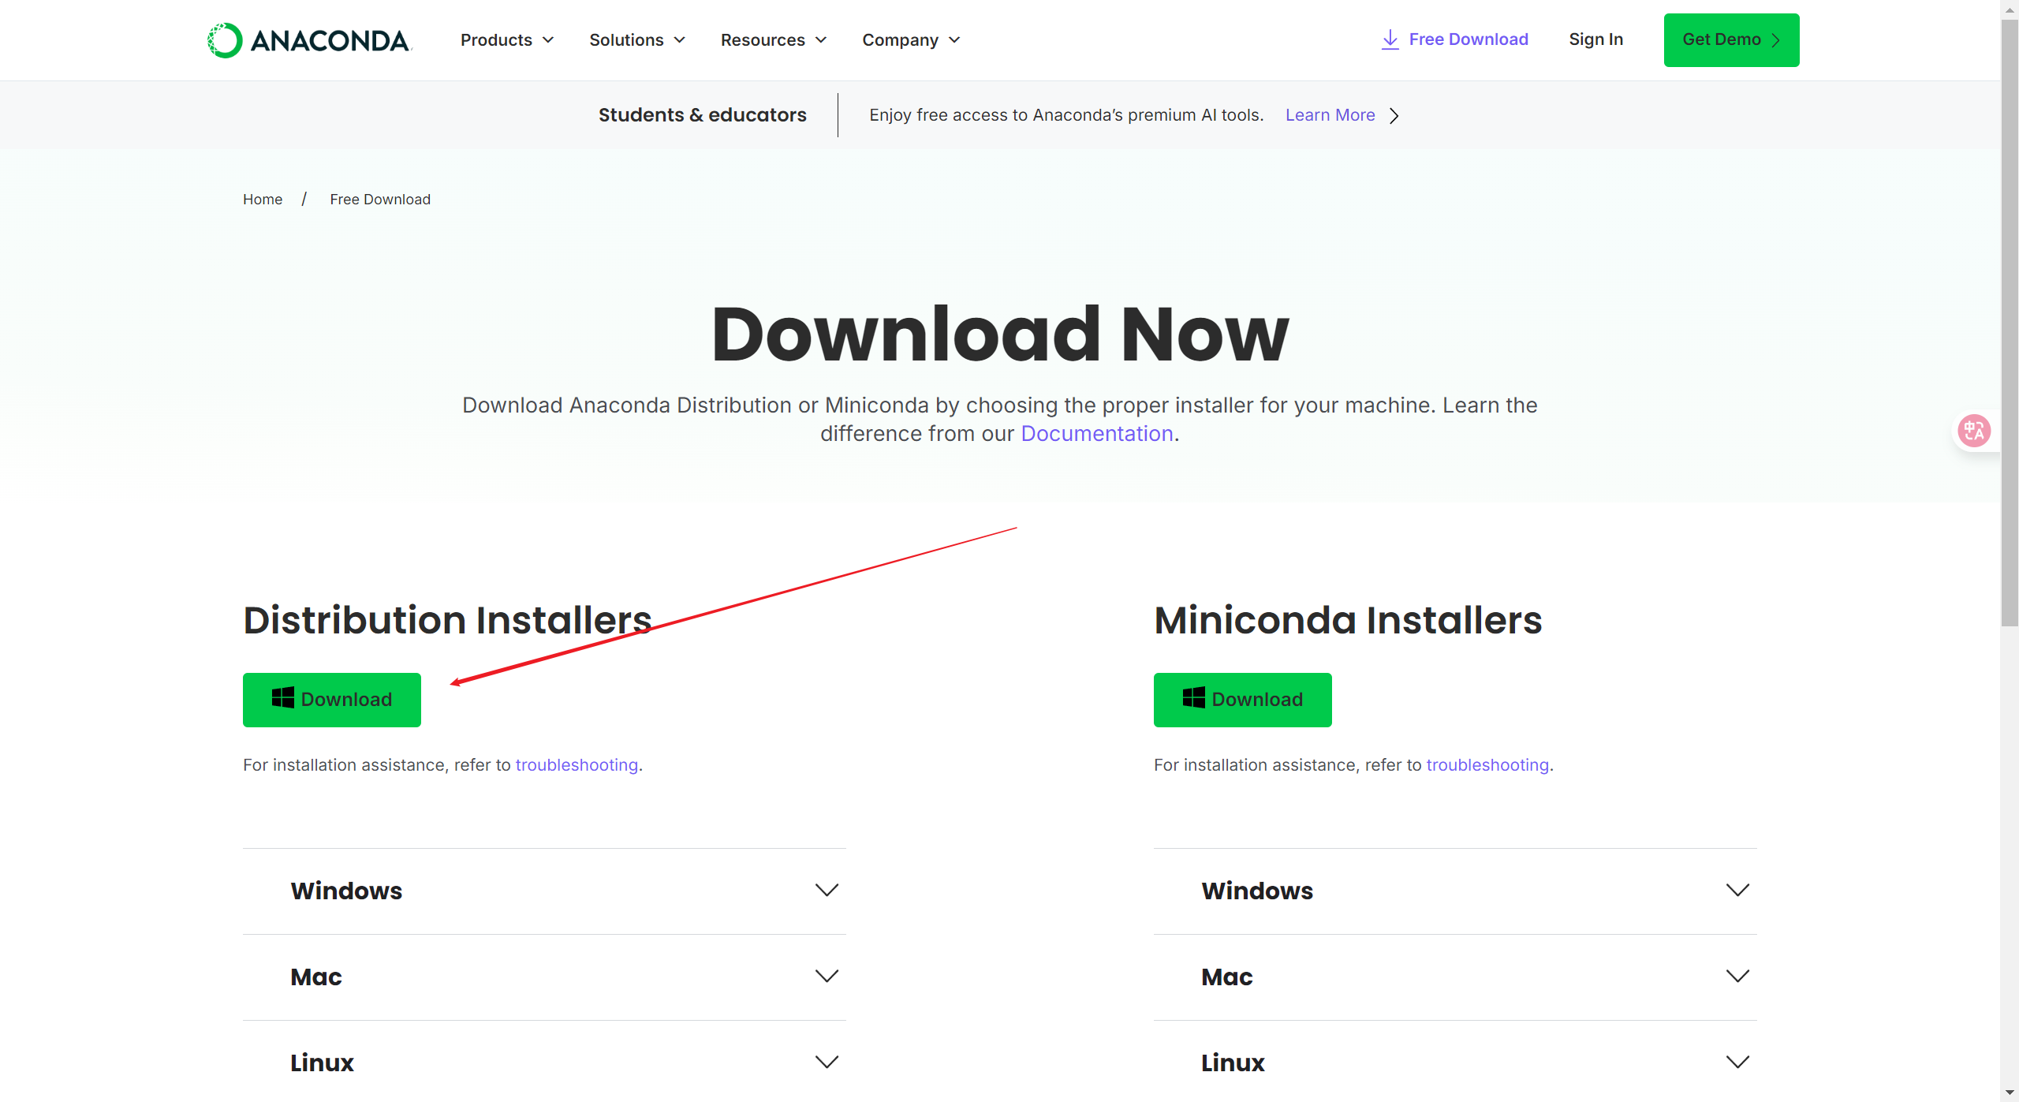Click the download arrow icon beside Free Download
The height and width of the screenshot is (1102, 2019).
1390,39
